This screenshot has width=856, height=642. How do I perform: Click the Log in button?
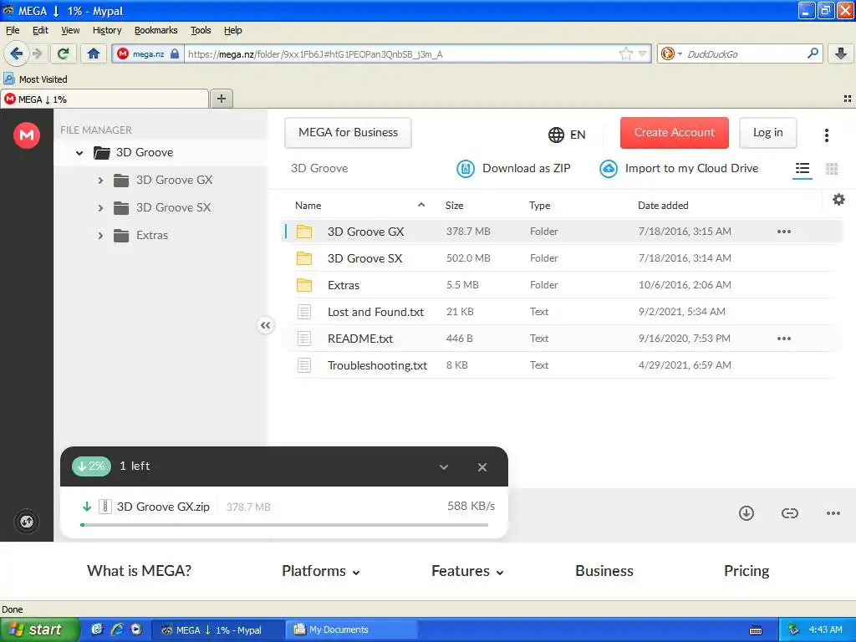pos(767,133)
